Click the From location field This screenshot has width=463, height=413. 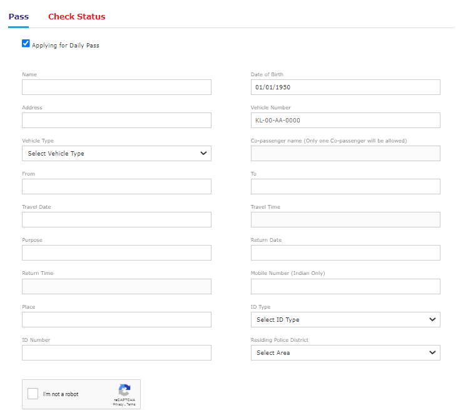[116, 187]
